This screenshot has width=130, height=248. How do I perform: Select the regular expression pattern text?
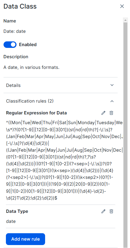coord(64,161)
